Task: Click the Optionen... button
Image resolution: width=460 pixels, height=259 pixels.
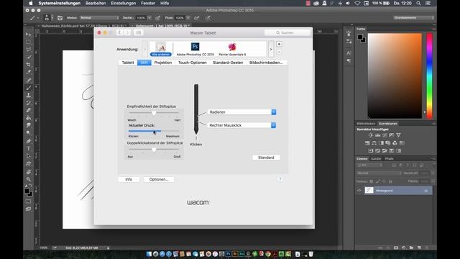Action: tap(159, 179)
